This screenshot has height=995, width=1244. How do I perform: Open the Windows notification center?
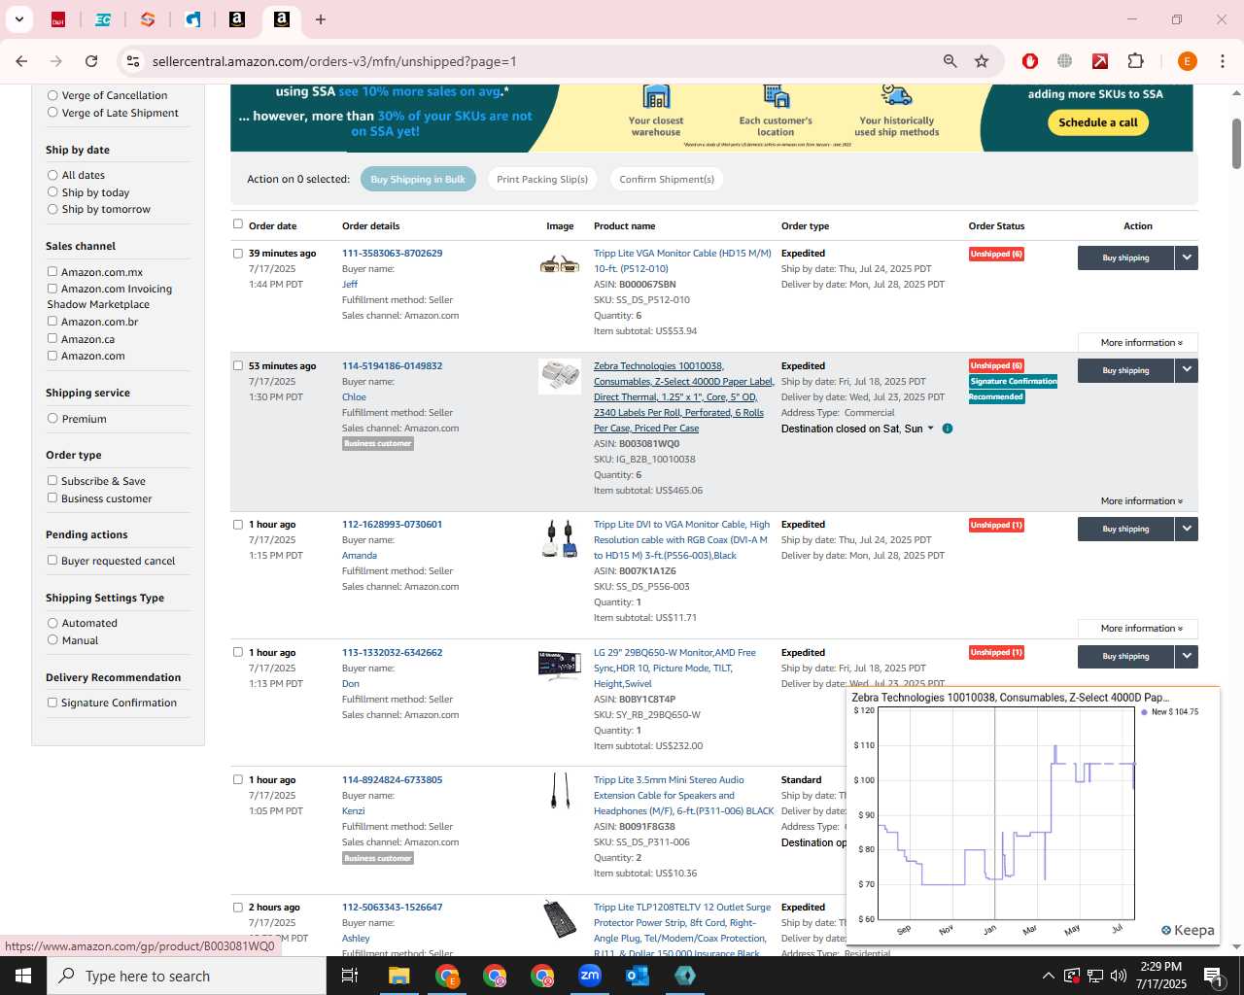click(x=1213, y=976)
